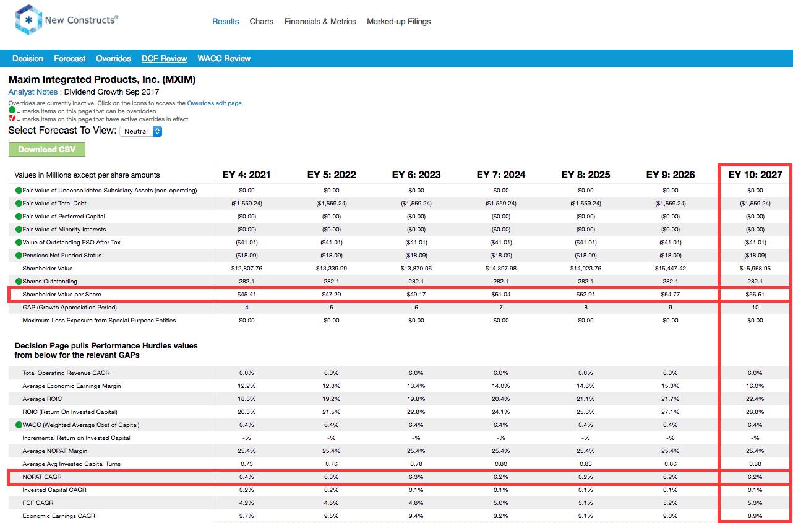Click override icon for Value of Outstanding ESO
Screen dimensions: 793x523
(19, 243)
